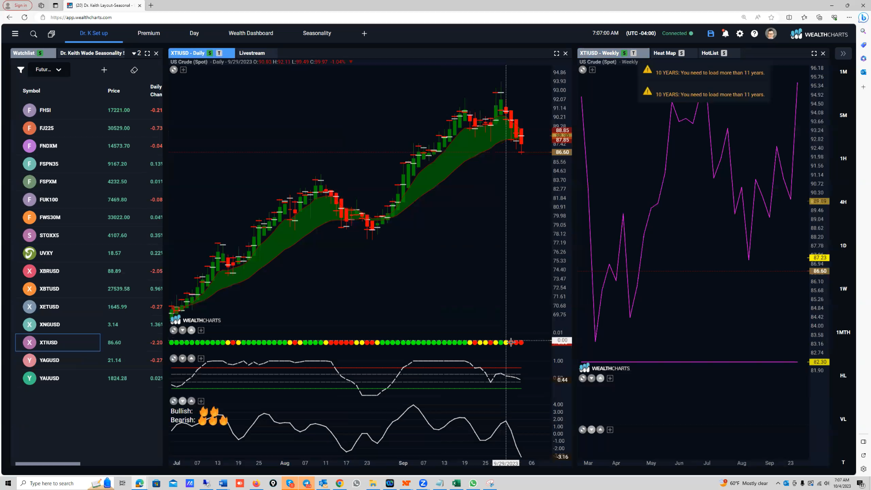Open Wealth Dashboard tab
Image resolution: width=871 pixels, height=490 pixels.
pos(251,33)
